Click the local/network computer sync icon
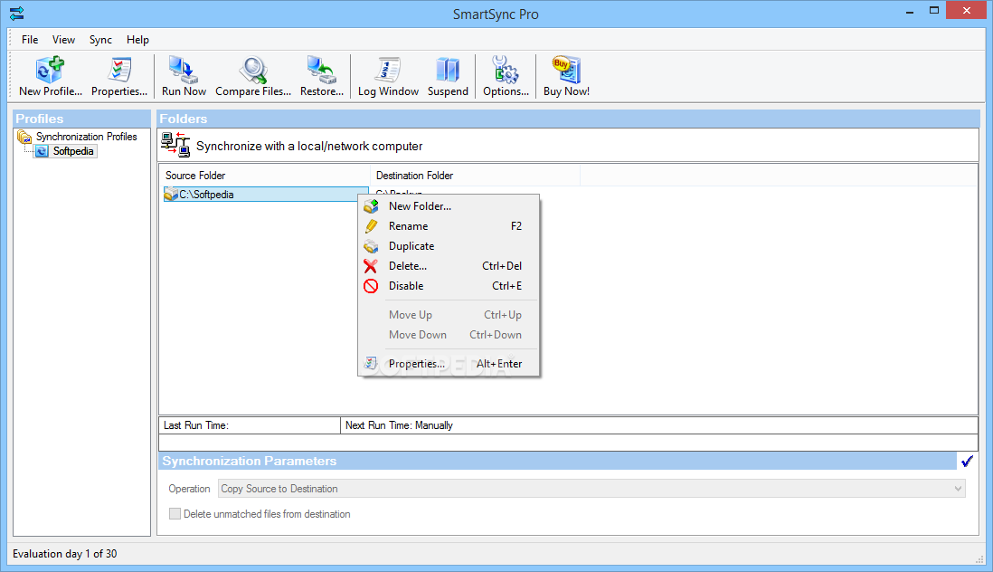This screenshot has height=572, width=993. [175, 145]
